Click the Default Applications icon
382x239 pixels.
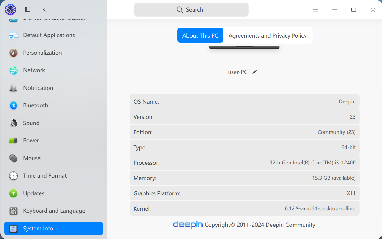pos(13,35)
